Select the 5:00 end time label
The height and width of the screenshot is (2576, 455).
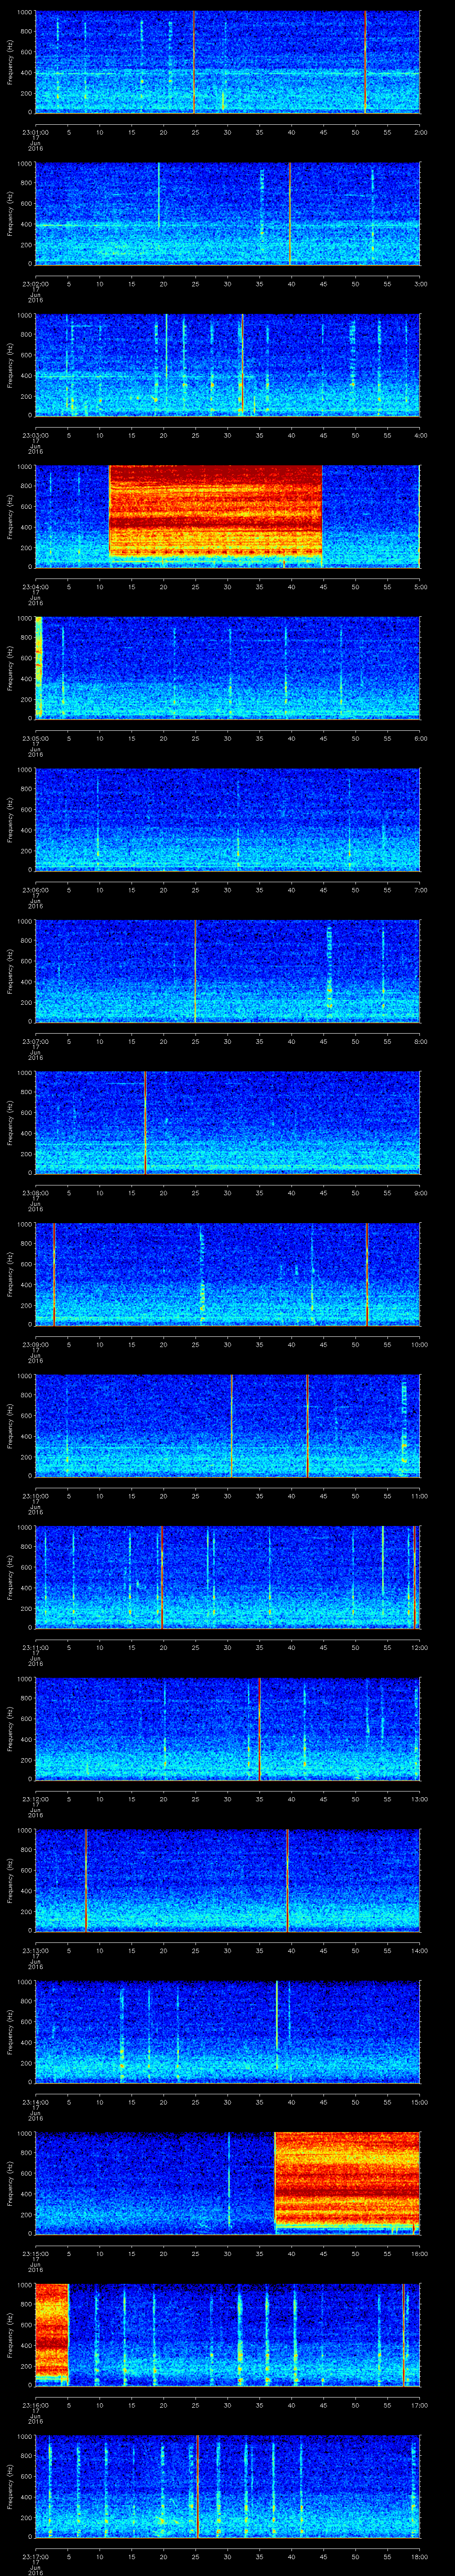[420, 587]
